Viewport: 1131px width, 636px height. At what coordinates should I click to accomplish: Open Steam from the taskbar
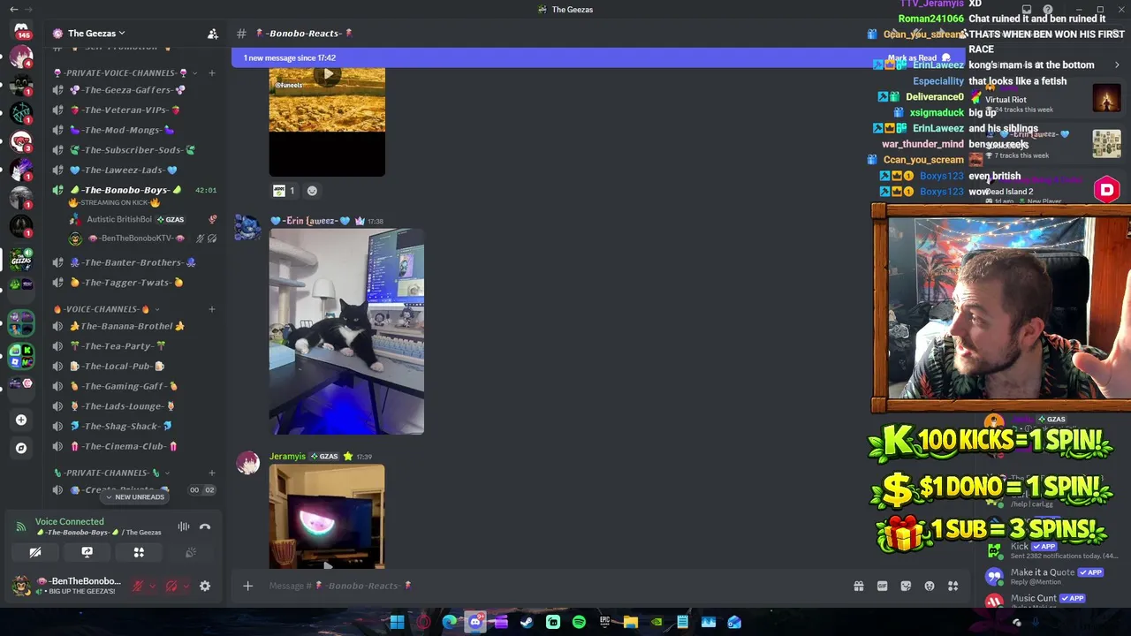(x=527, y=623)
